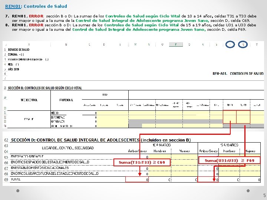Click SECCIÓN B: CONTROLES DE SALUD SEGÚN CICLO VITAL
267x200 pixels.
(x=45, y=88)
